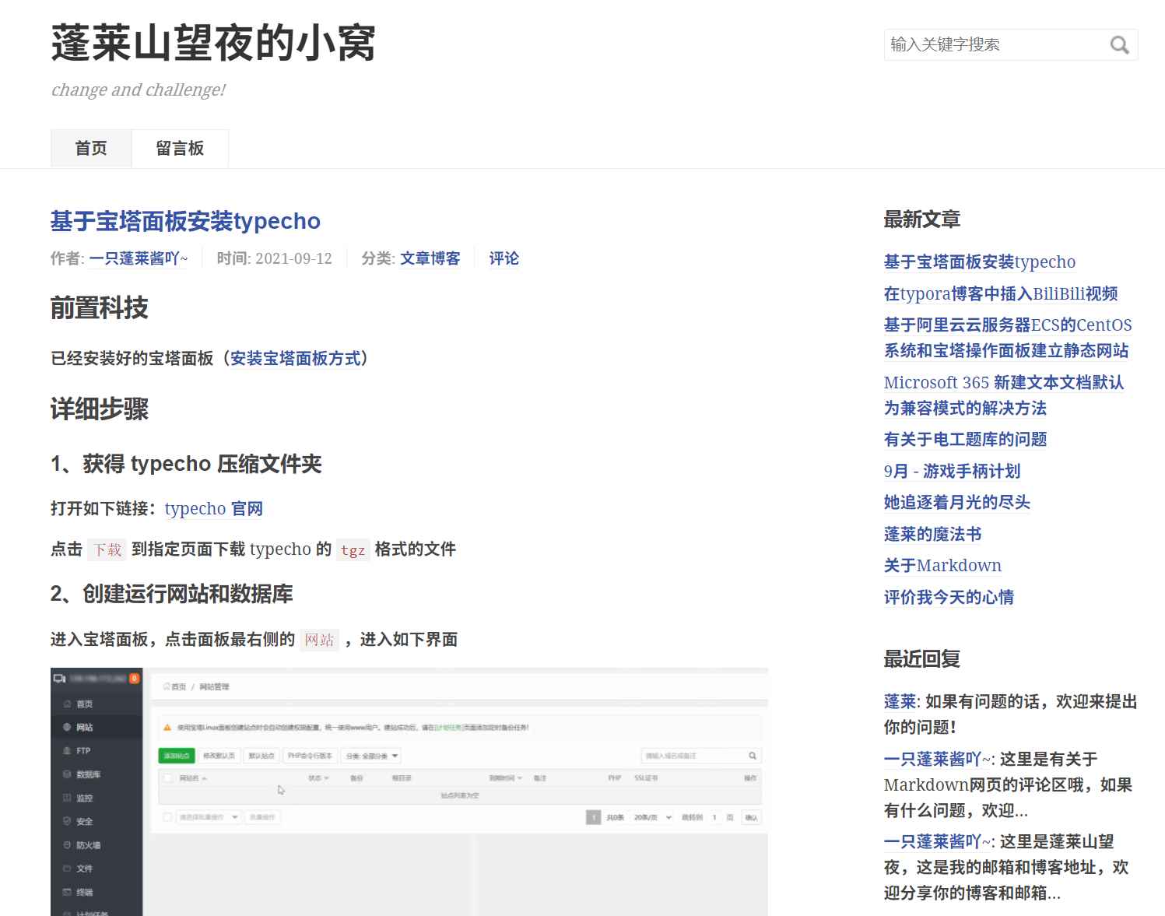Click the search magnifier icon
The height and width of the screenshot is (916, 1165).
coord(1119,45)
